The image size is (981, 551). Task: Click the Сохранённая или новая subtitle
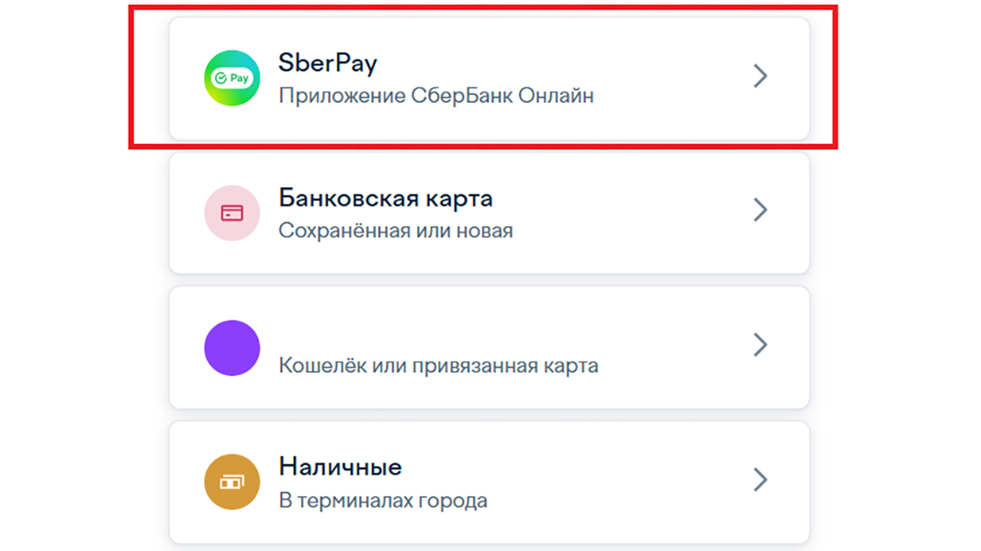[x=395, y=231]
